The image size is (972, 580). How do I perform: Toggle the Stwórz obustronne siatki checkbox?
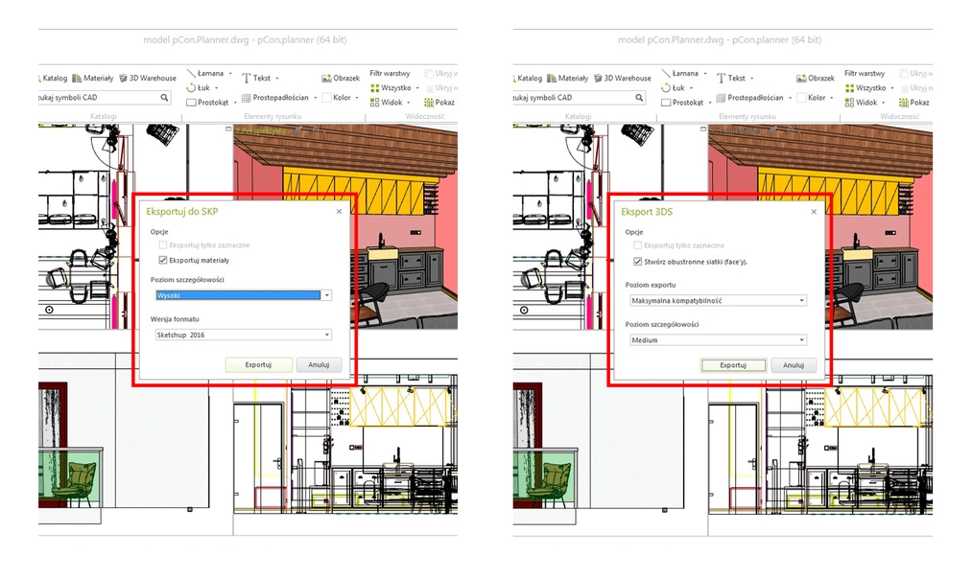pos(637,261)
